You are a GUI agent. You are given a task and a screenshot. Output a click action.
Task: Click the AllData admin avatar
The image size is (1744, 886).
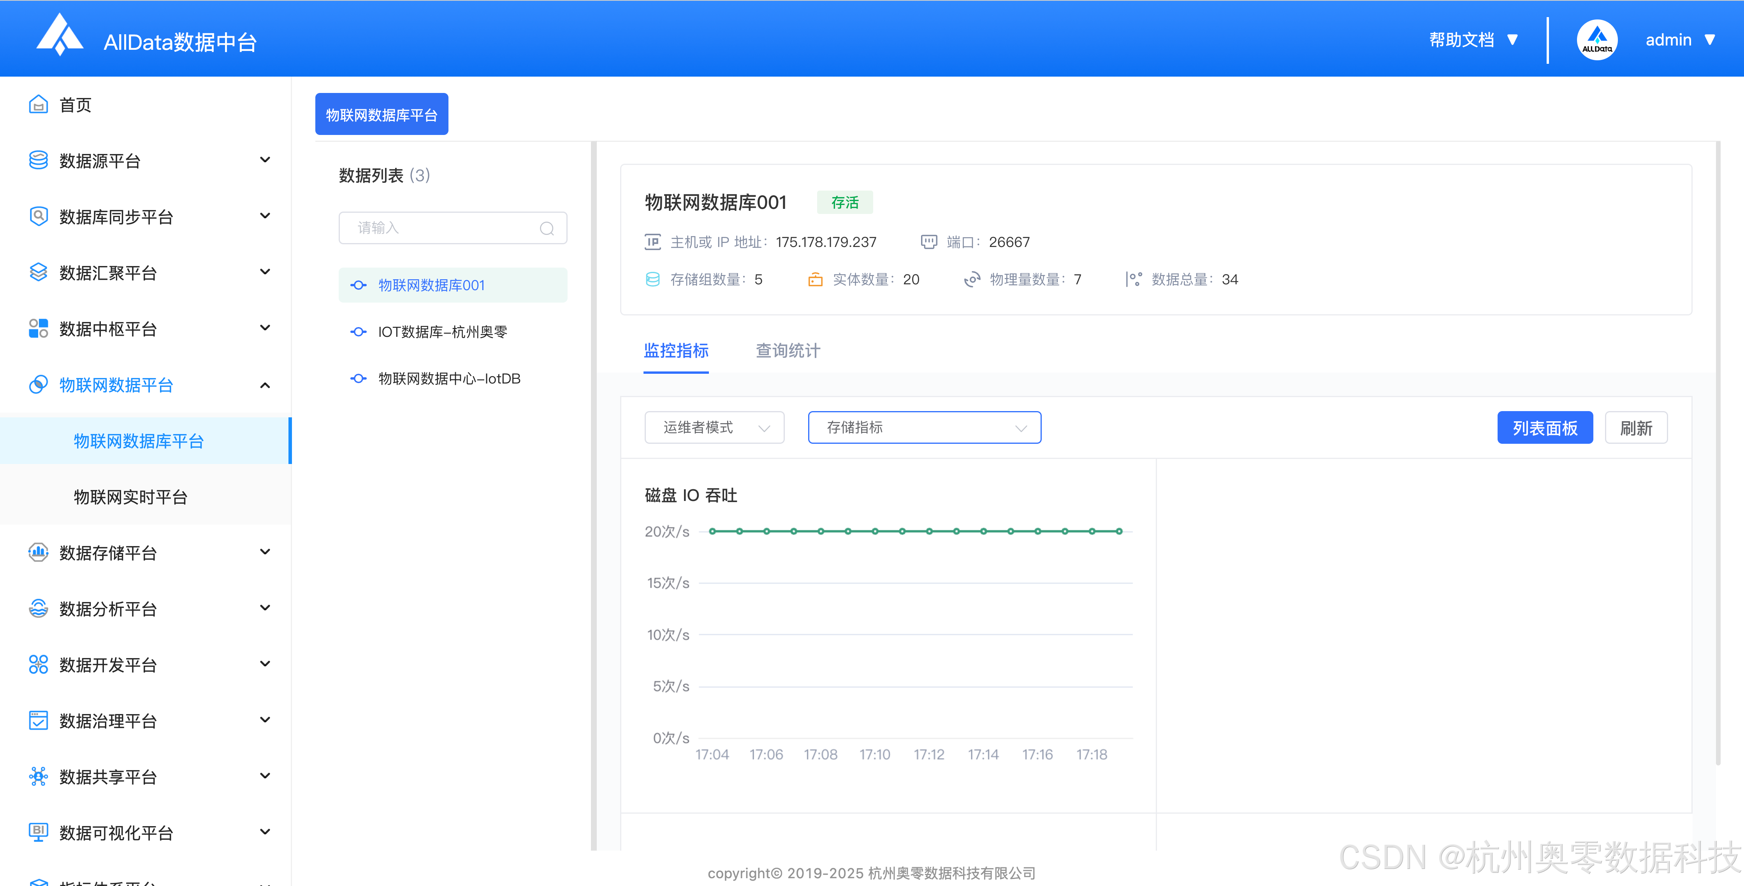coord(1596,40)
